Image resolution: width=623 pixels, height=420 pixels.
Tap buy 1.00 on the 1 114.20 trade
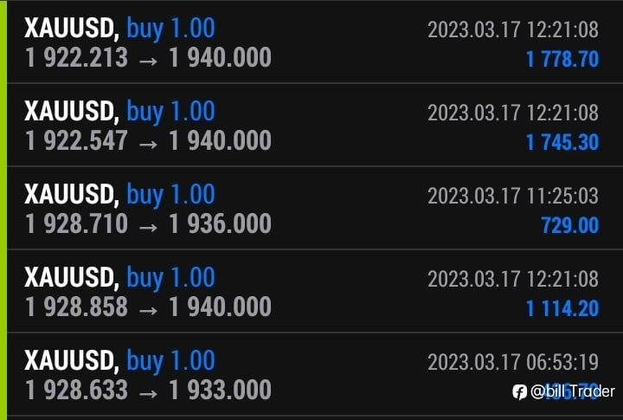pyautogui.click(x=170, y=278)
